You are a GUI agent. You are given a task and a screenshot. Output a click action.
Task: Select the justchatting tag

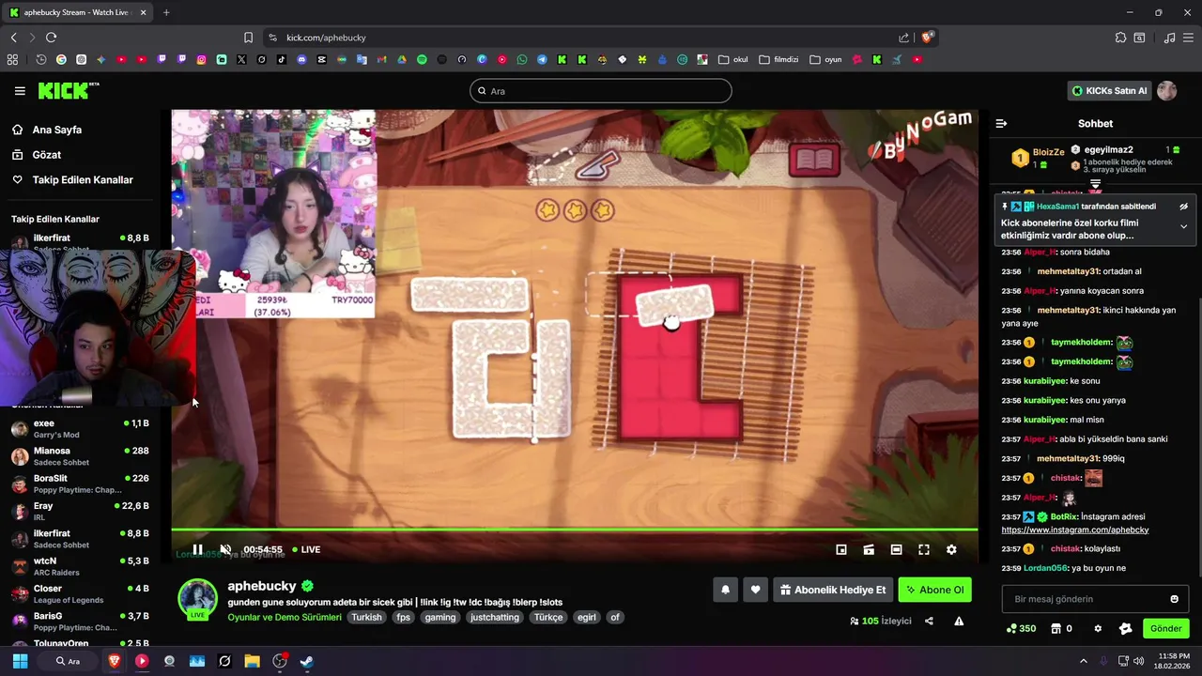495,617
